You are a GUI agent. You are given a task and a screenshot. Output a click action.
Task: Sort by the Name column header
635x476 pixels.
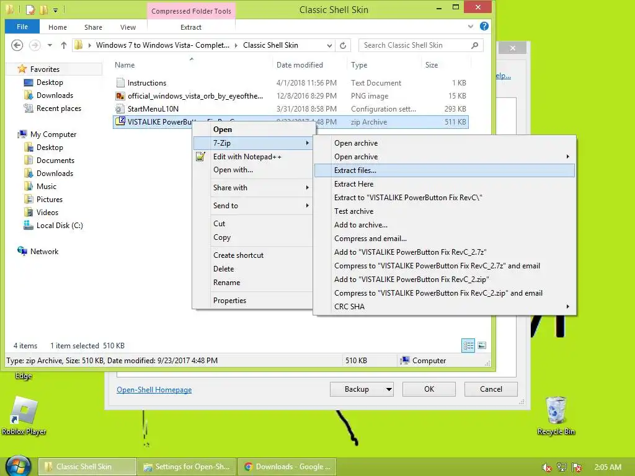click(x=191, y=64)
